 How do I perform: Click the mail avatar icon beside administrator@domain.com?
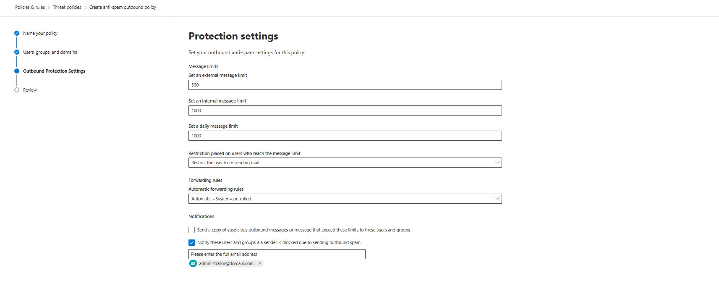point(193,263)
